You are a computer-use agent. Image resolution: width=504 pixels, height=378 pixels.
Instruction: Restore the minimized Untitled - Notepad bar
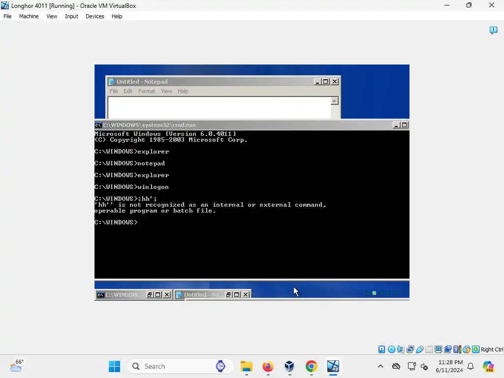coord(228,295)
